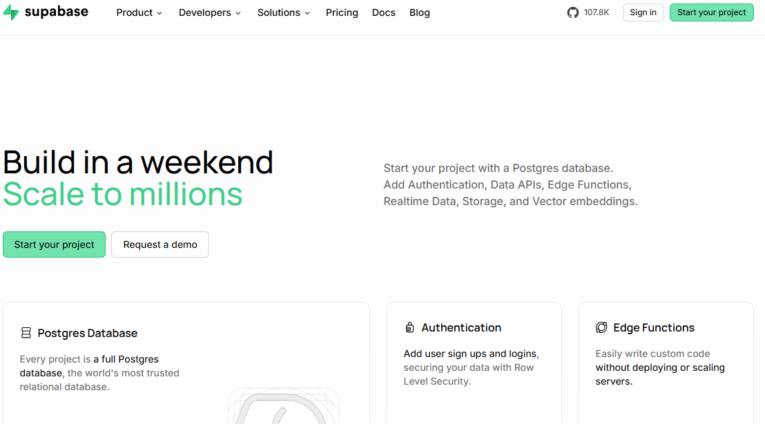Open the Pricing page

click(x=342, y=12)
